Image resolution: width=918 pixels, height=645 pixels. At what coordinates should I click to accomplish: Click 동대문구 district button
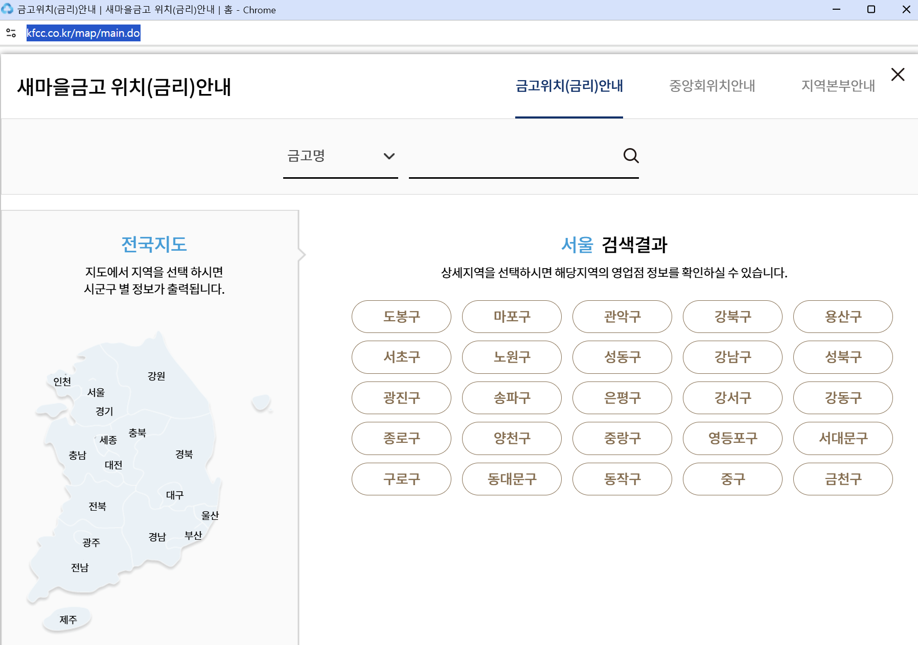[512, 479]
